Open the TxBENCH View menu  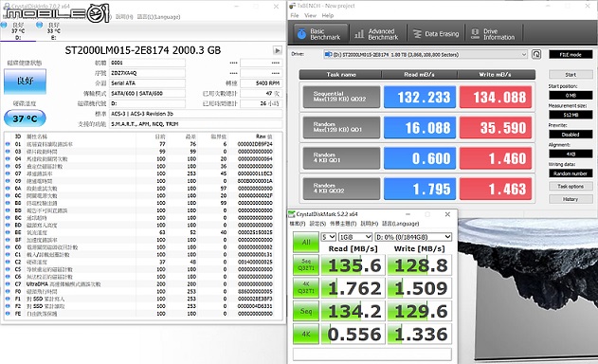310,15
